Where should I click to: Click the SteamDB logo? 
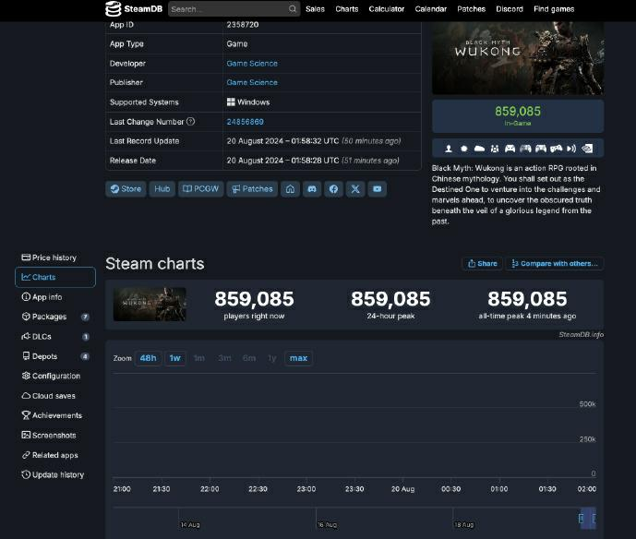(134, 8)
